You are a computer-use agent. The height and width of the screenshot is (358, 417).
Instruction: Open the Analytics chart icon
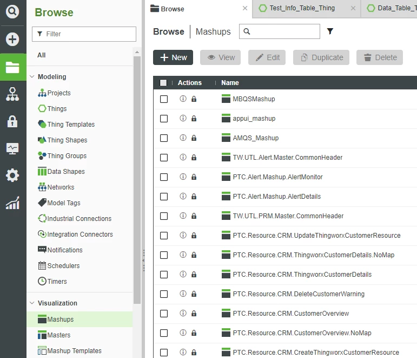(12, 203)
